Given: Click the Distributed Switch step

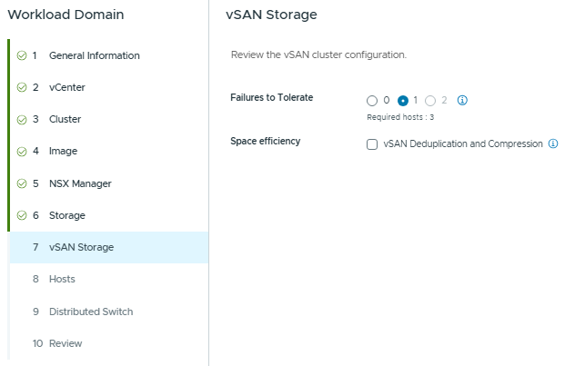Looking at the screenshot, I should point(91,312).
